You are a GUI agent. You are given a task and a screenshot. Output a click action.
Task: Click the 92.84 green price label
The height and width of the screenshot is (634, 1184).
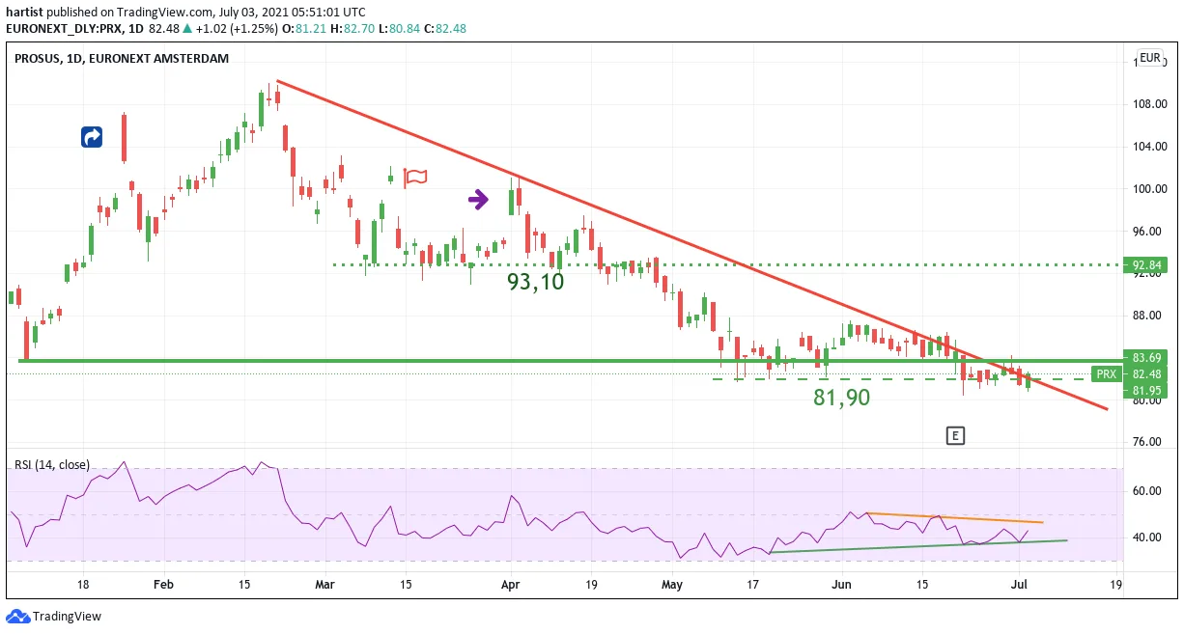pyautogui.click(x=1148, y=264)
